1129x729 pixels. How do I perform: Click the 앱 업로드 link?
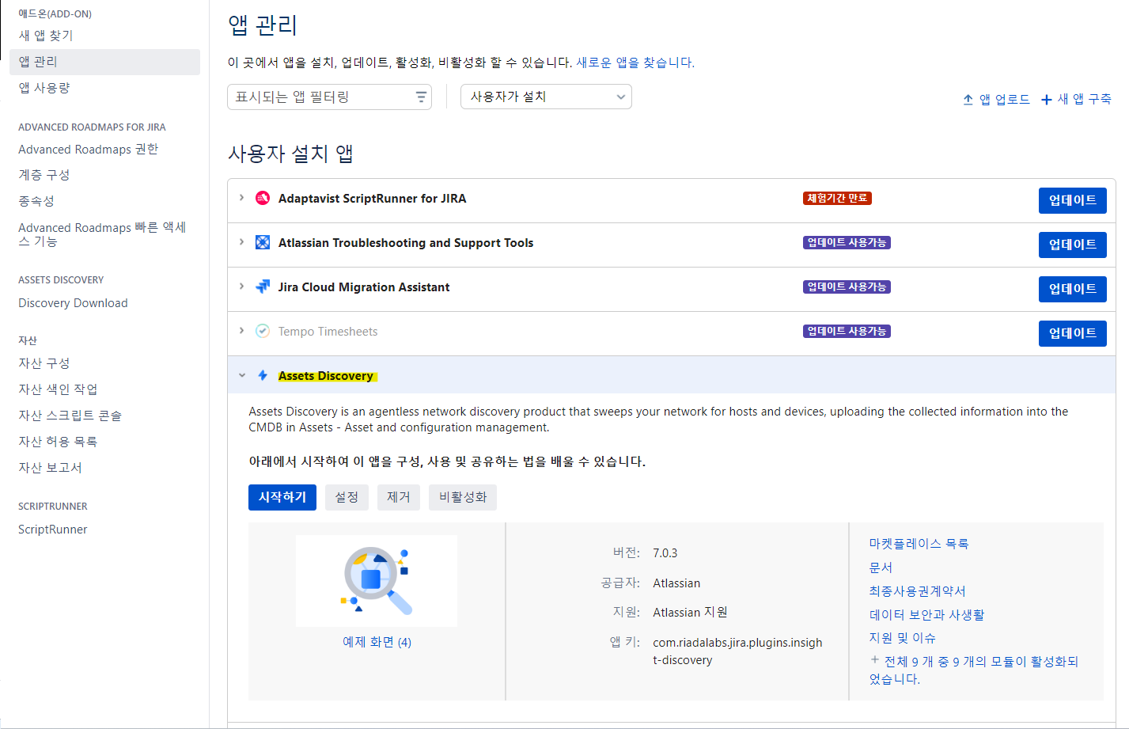pos(1004,100)
